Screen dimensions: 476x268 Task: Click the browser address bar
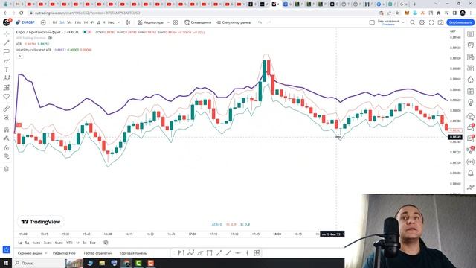tap(203, 13)
